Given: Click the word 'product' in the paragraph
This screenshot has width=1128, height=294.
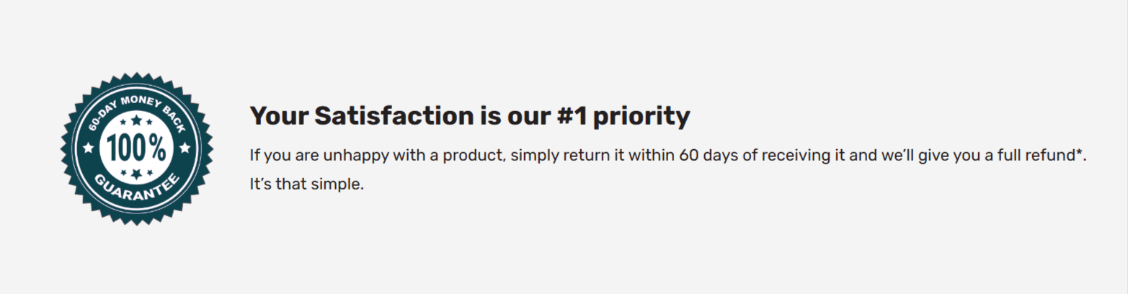Looking at the screenshot, I should pyautogui.click(x=475, y=156).
